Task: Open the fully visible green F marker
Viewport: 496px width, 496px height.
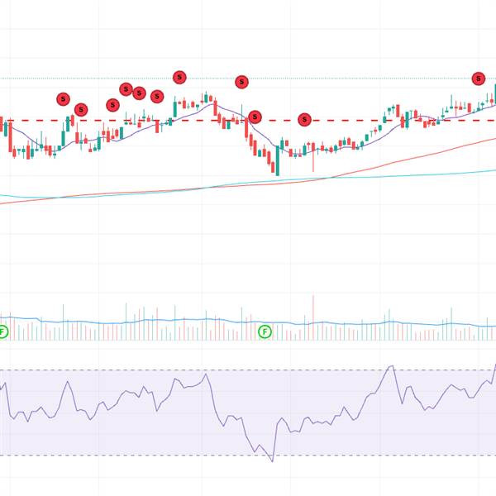Action: [265, 331]
